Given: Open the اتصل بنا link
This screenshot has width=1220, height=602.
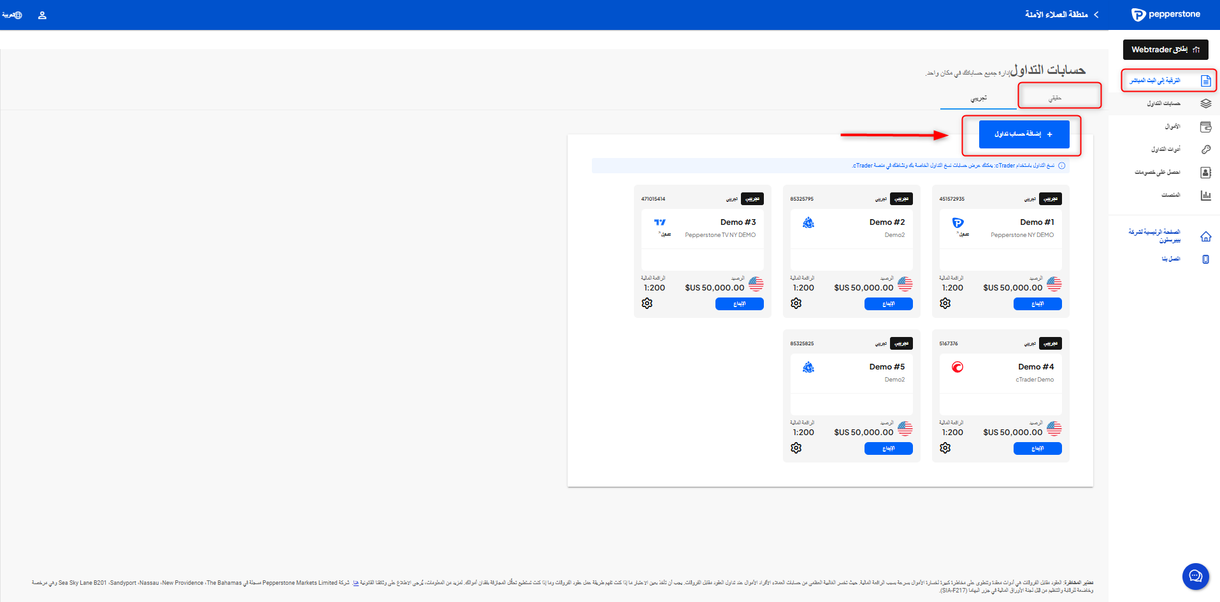Looking at the screenshot, I should [x=1171, y=259].
